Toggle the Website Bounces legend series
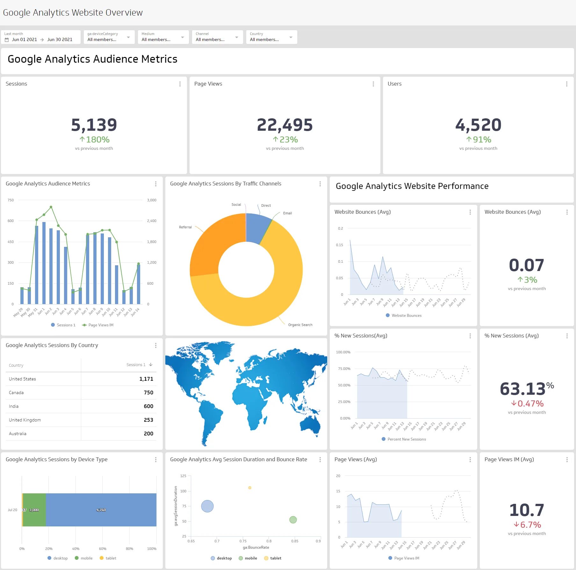Image resolution: width=576 pixels, height=570 pixels. coord(404,316)
